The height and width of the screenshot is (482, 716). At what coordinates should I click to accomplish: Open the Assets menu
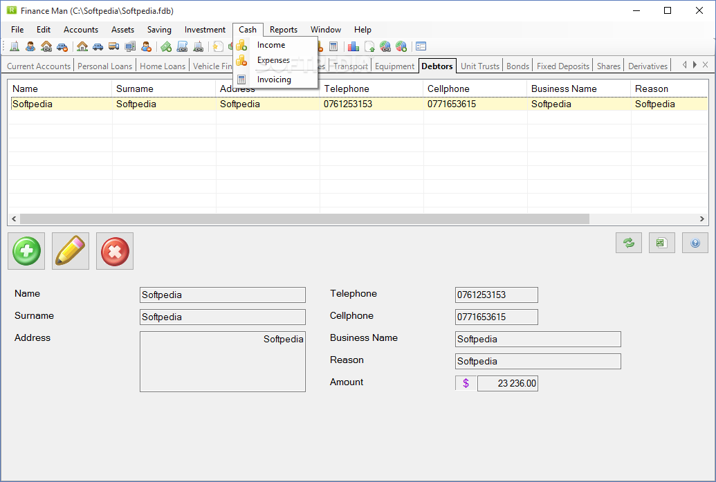(x=123, y=30)
